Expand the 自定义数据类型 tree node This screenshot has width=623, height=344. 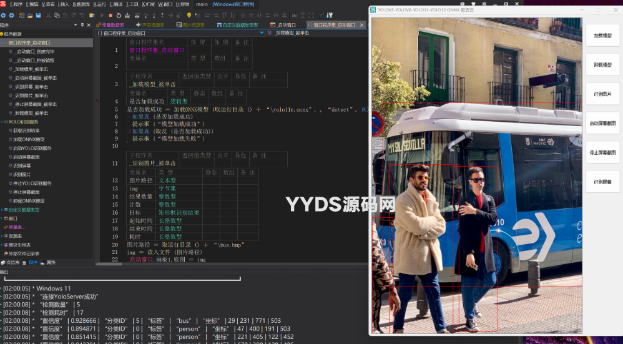(2, 210)
